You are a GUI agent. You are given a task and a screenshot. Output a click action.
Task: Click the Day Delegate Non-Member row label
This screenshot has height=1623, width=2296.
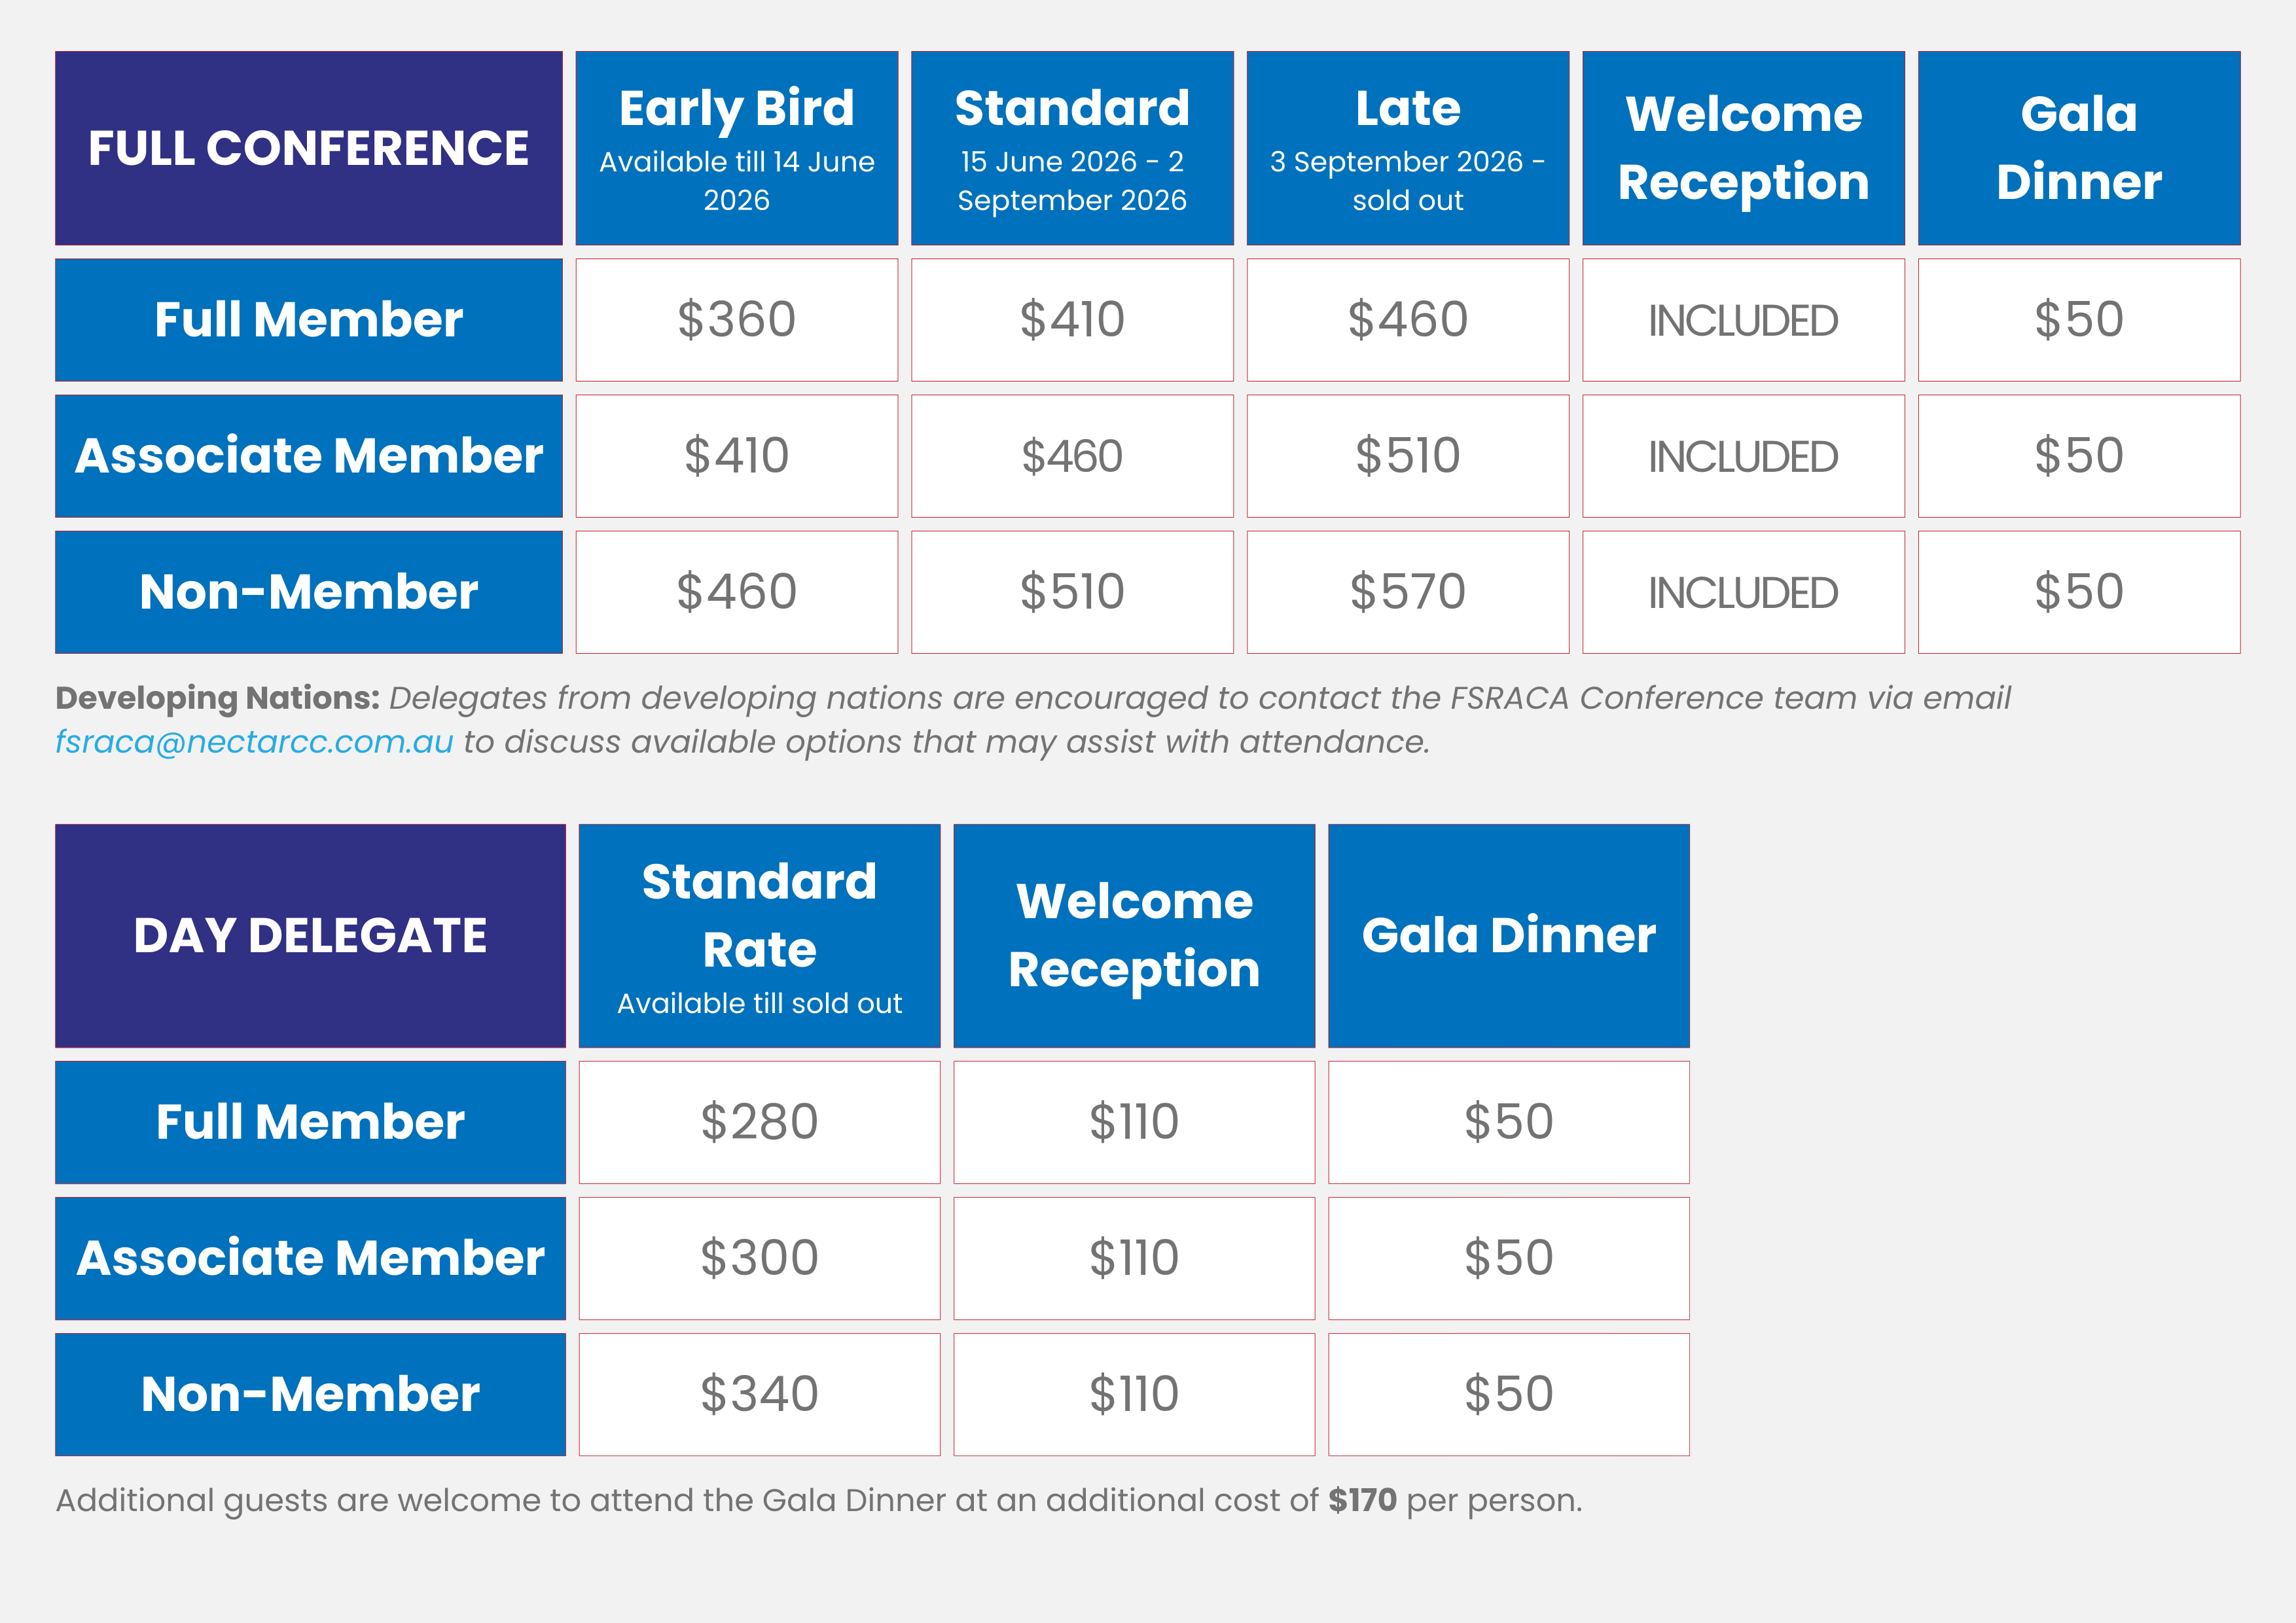tap(310, 1394)
